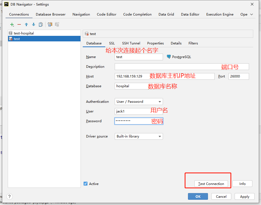Open the SSL sub-tab

click(x=112, y=43)
